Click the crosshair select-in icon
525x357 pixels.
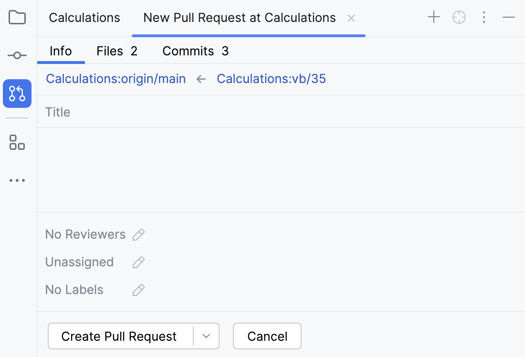pyautogui.click(x=459, y=17)
